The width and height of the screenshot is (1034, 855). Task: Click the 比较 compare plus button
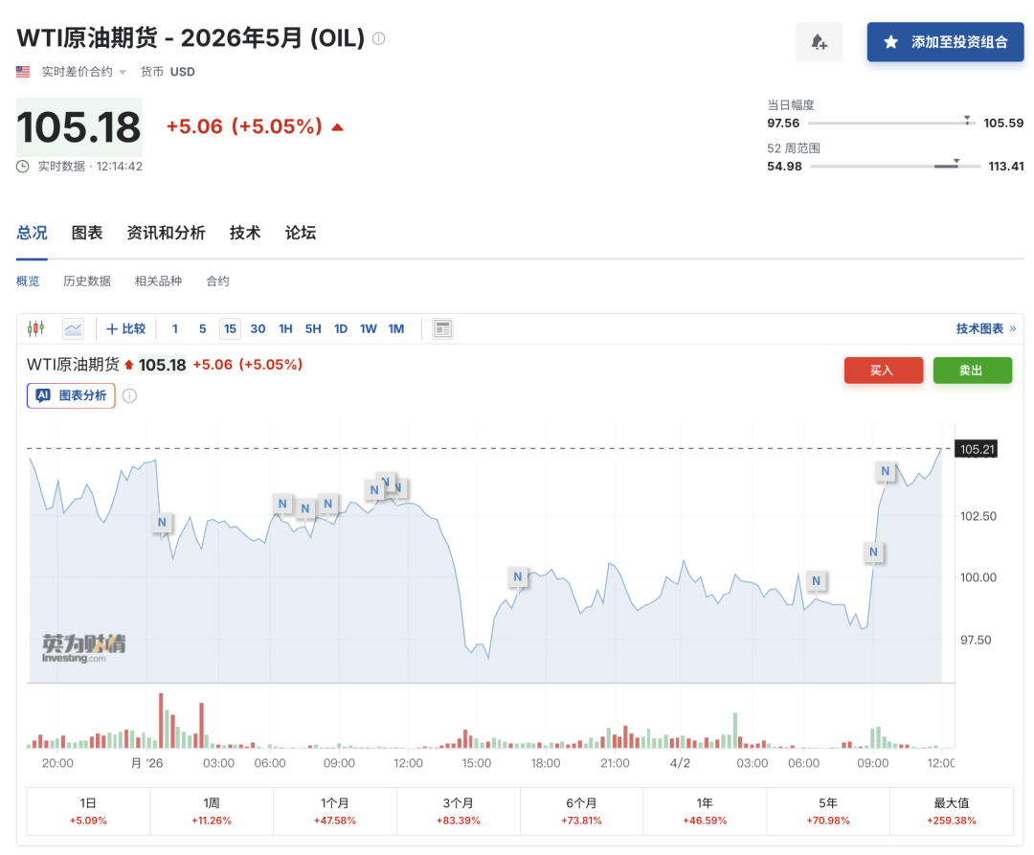(x=126, y=328)
